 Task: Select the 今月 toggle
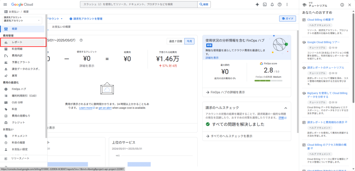[190, 41]
